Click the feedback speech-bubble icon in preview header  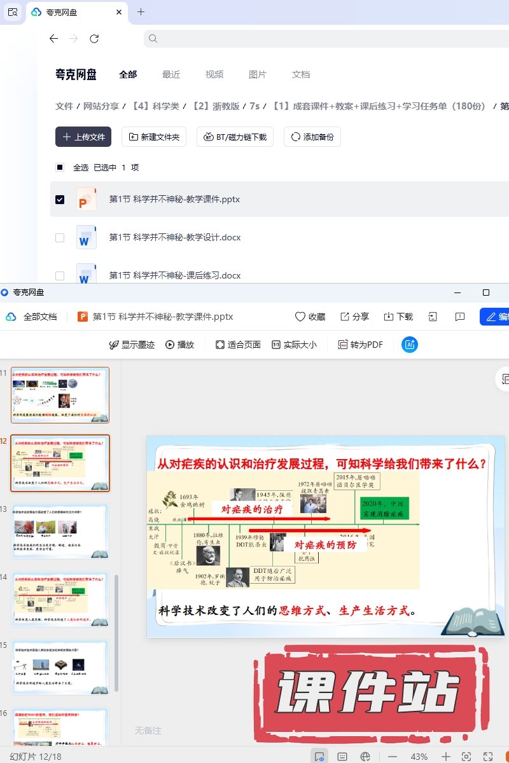(460, 317)
